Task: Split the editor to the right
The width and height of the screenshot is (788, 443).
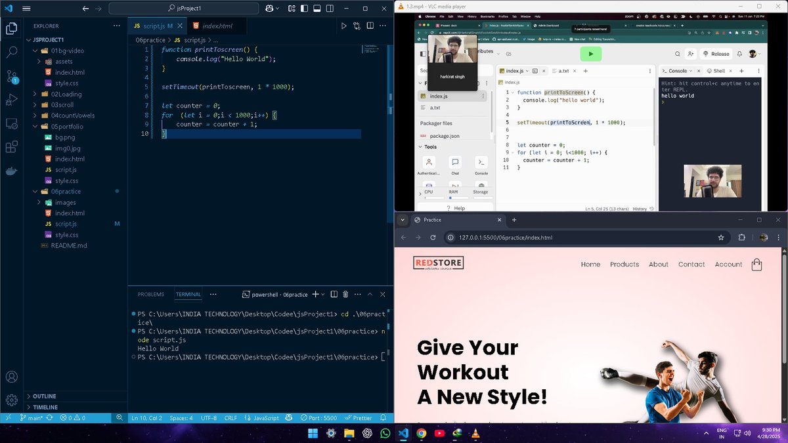Action: click(370, 26)
